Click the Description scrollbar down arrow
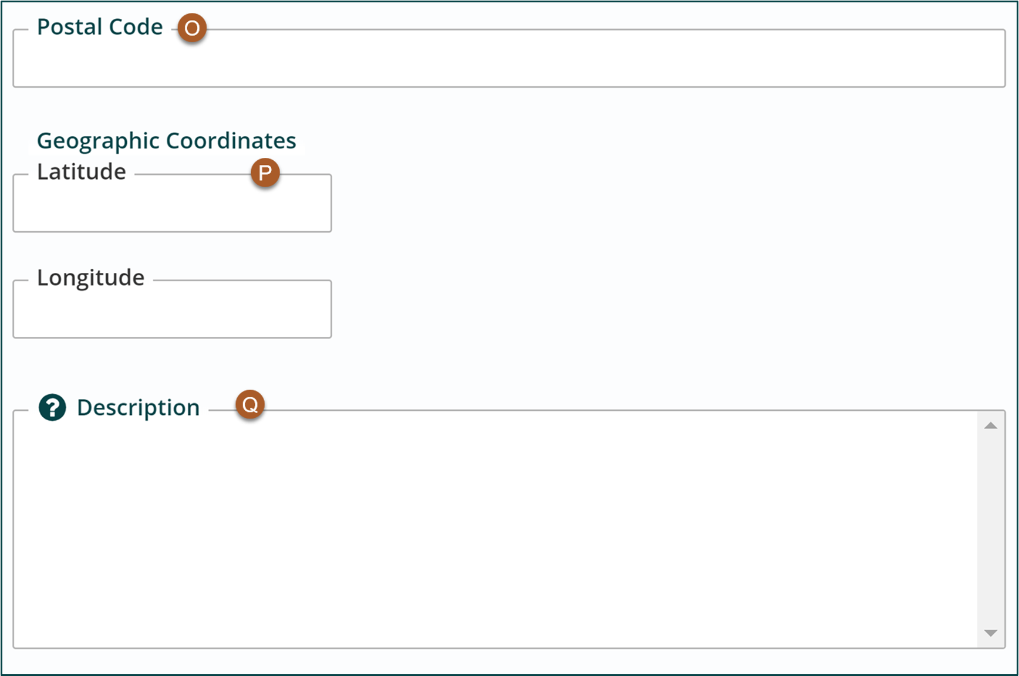This screenshot has width=1019, height=676. pyautogui.click(x=991, y=633)
